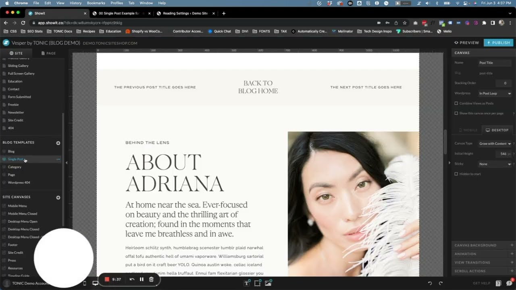Switch to the Mobile properties tab
Viewport: 516px width, 290px height.
pyautogui.click(x=468, y=130)
